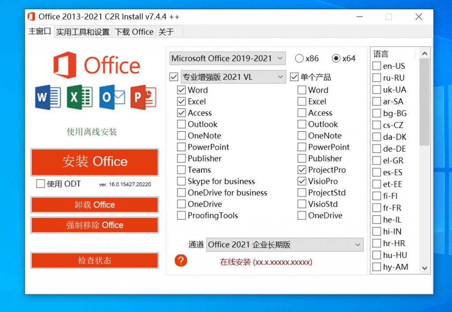Check the es-ES language checkbox
This screenshot has height=312, width=452.
[377, 172]
